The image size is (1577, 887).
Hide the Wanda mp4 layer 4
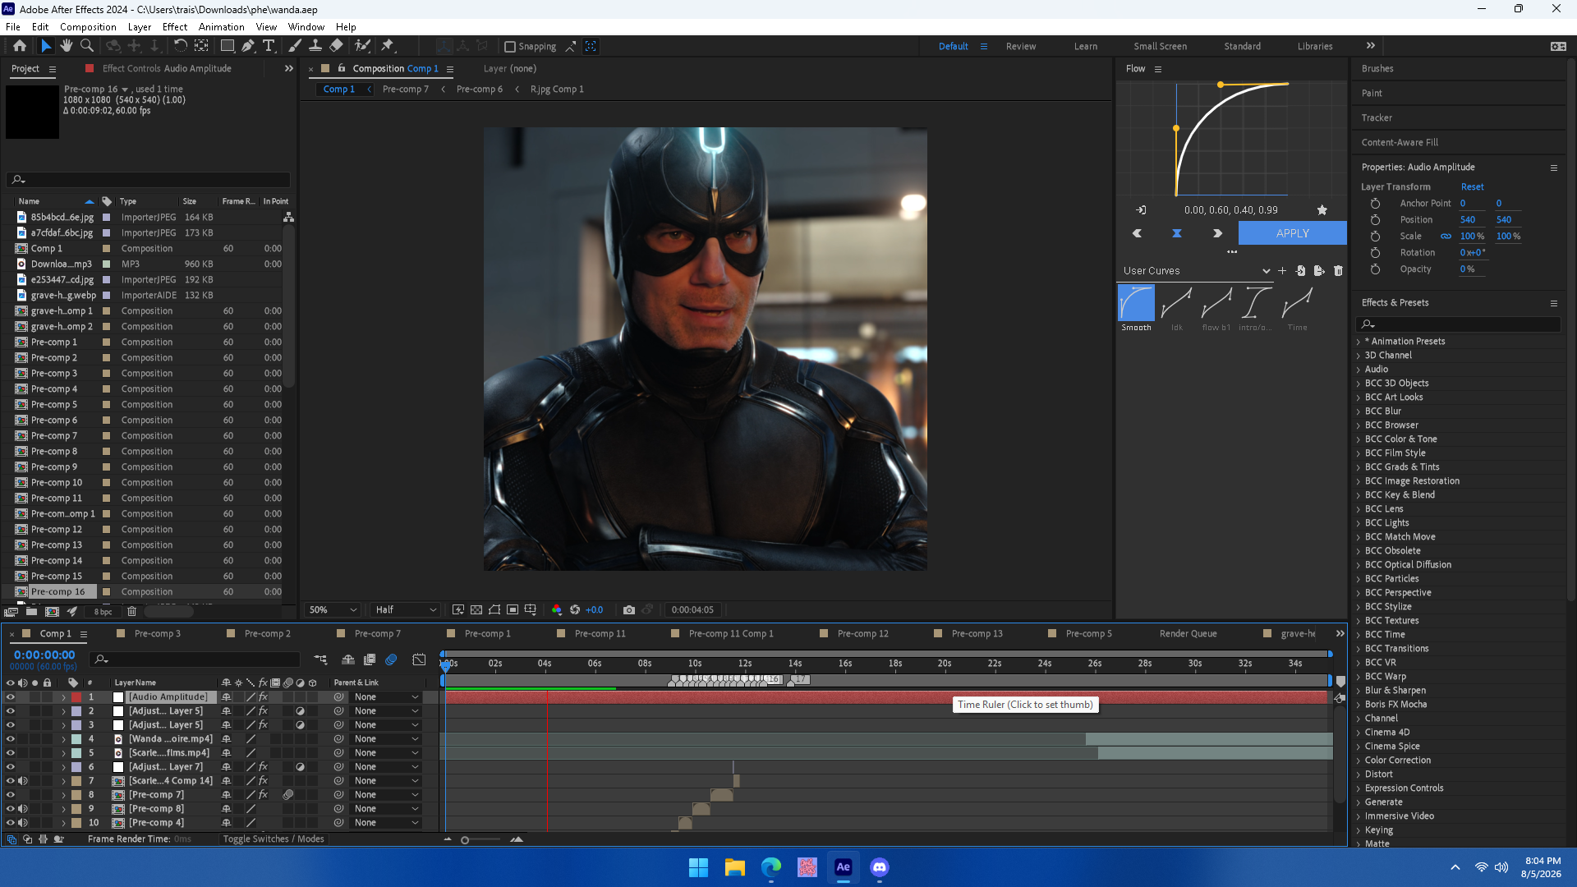[11, 739]
